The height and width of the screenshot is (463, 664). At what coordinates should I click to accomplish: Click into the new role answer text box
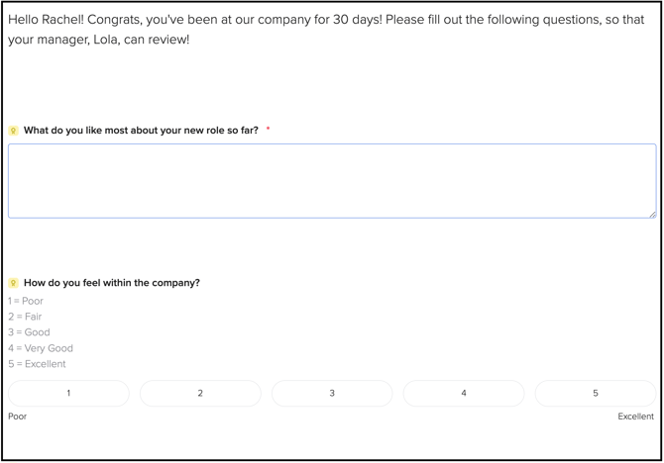(331, 180)
